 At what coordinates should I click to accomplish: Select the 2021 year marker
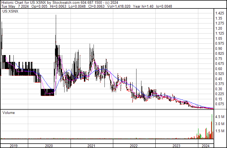coord(92,146)
